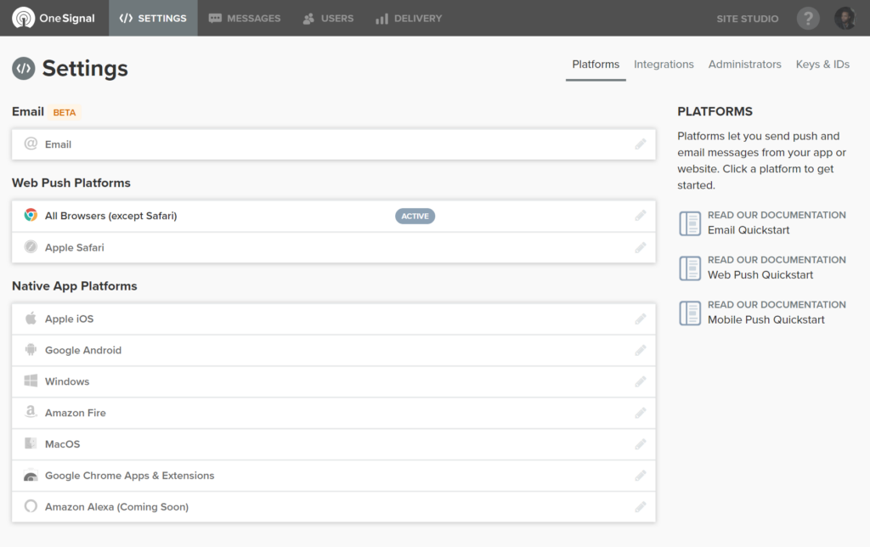The width and height of the screenshot is (870, 547).
Task: Select the Apple iOS platform icon
Action: tap(31, 319)
